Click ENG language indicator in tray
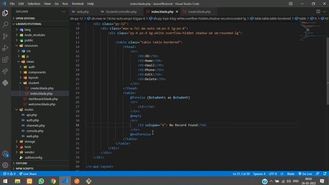Screen dimensions: 329x185 coord(296,181)
